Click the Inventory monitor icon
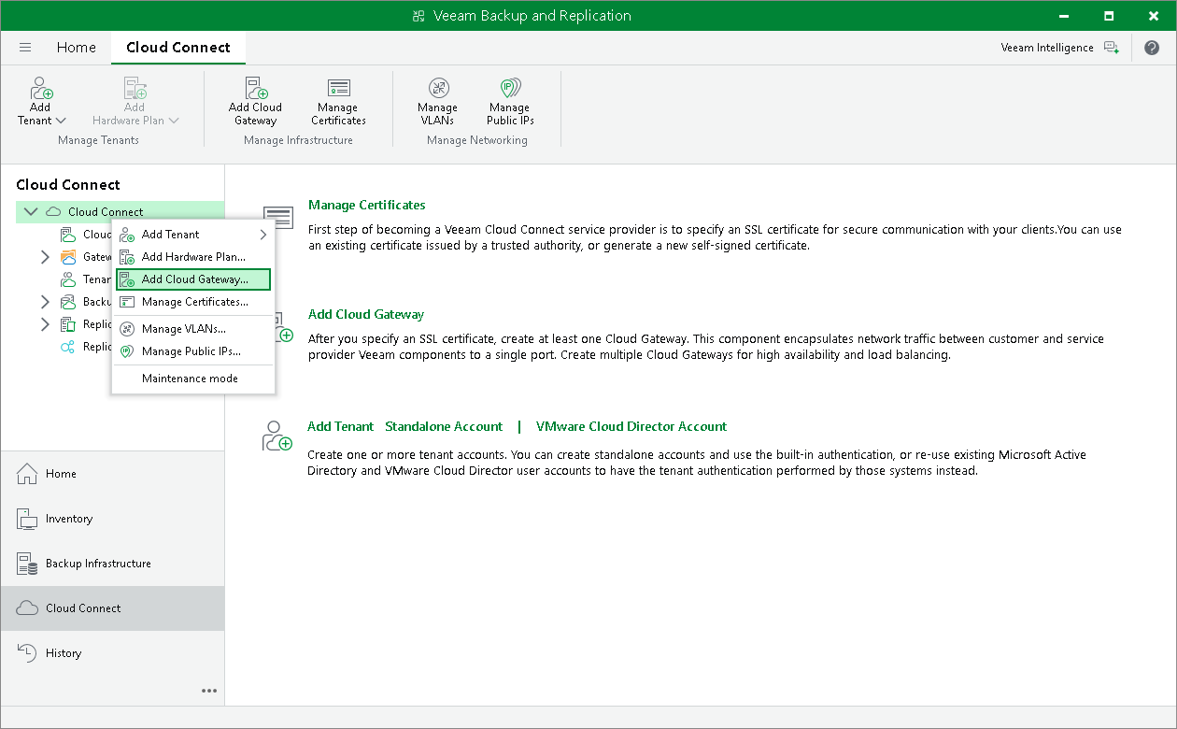Image resolution: width=1177 pixels, height=729 pixels. [28, 519]
